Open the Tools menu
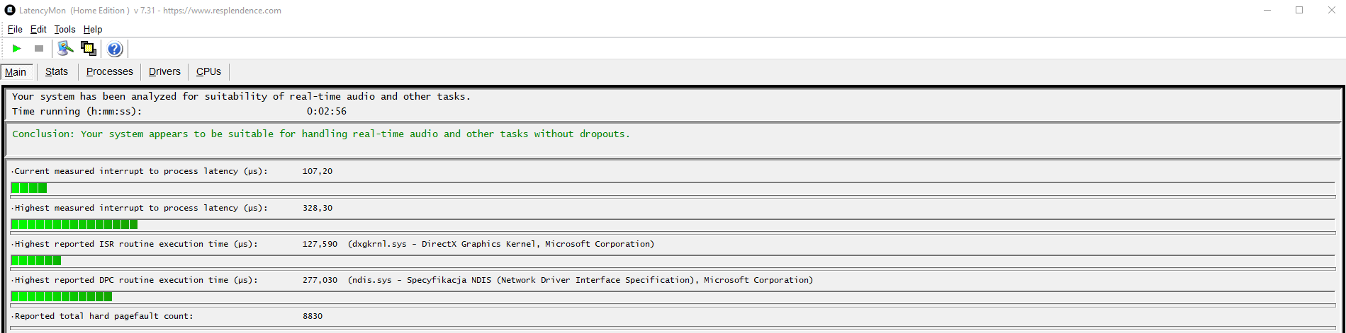 pos(65,30)
